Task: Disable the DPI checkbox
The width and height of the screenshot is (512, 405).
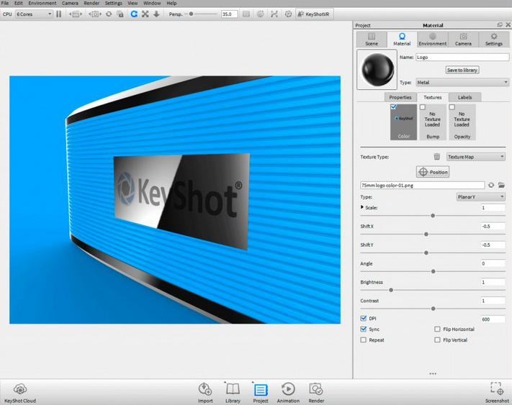Action: tap(364, 319)
